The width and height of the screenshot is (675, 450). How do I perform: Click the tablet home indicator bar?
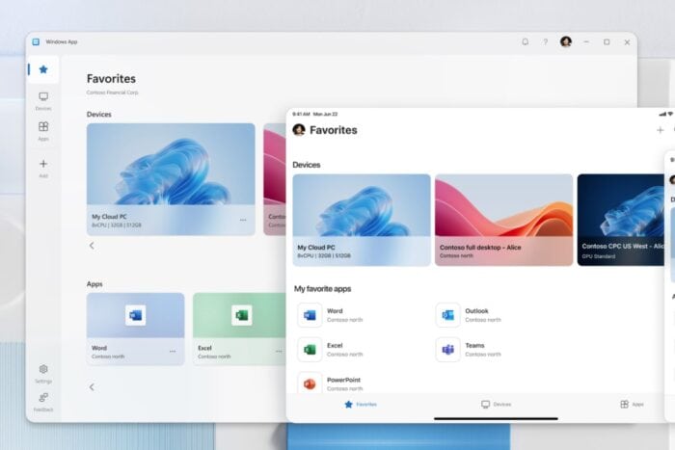click(496, 418)
